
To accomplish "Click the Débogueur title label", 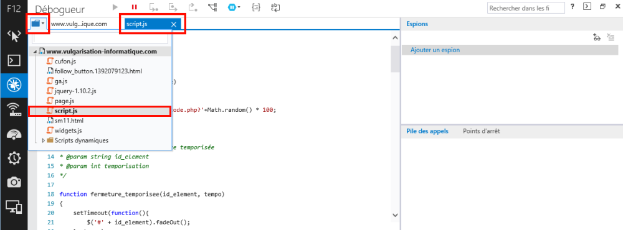I will (60, 9).
